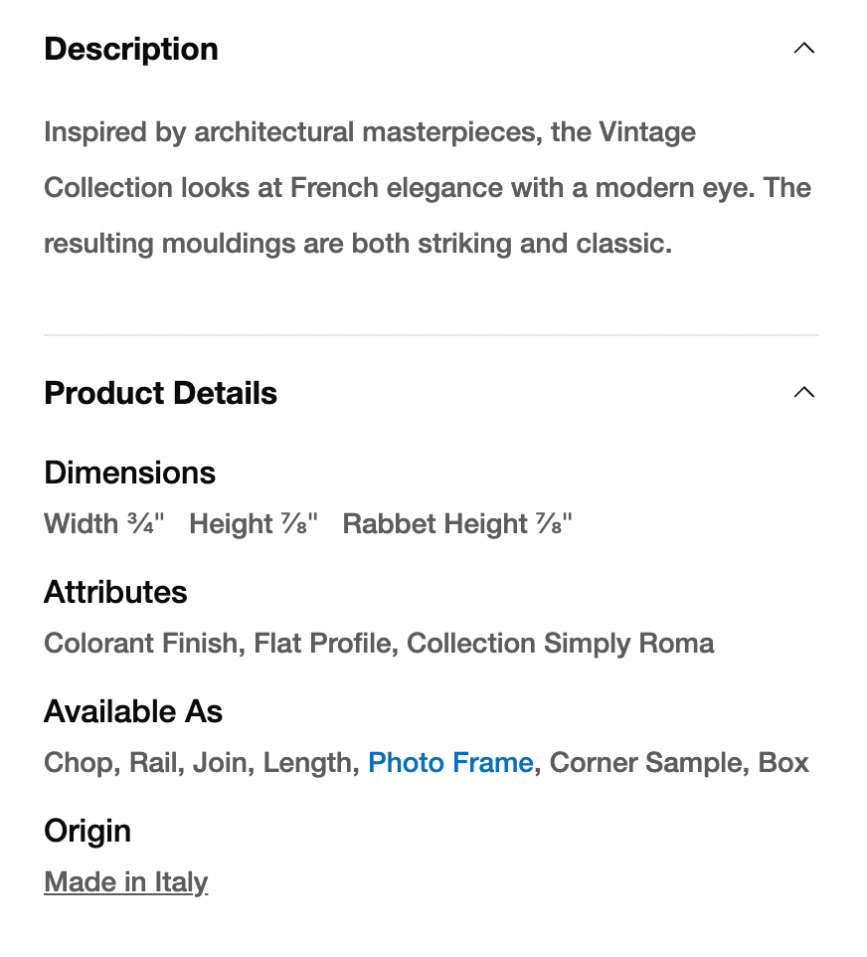Viewport: 867px width, 957px height.
Task: Click the Product Details heading
Action: pyautogui.click(x=160, y=393)
